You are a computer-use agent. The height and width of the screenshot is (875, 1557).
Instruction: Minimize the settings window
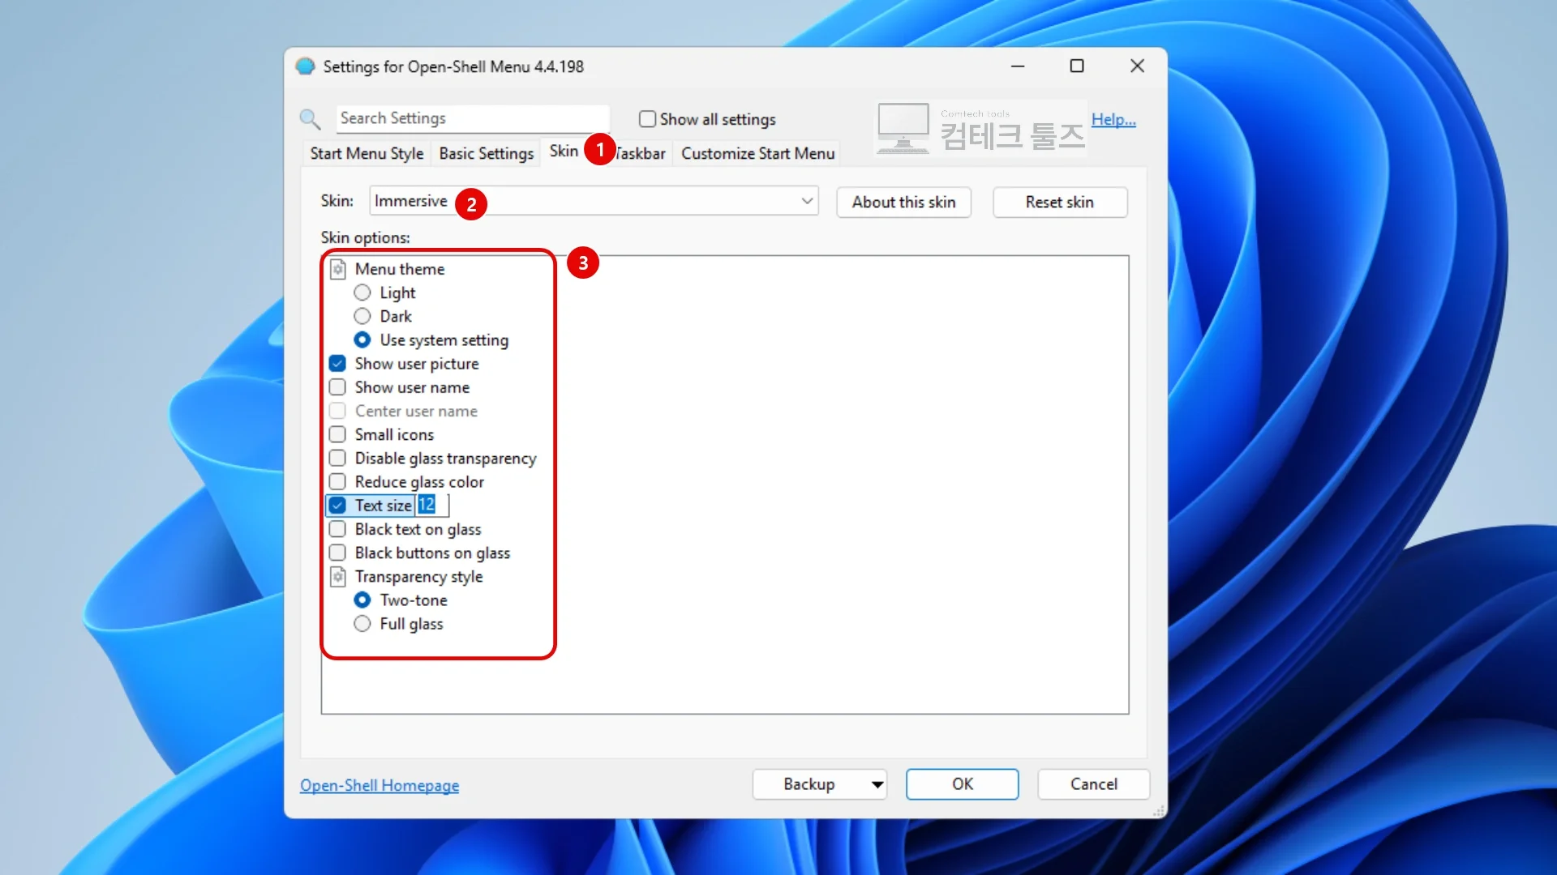[1018, 66]
